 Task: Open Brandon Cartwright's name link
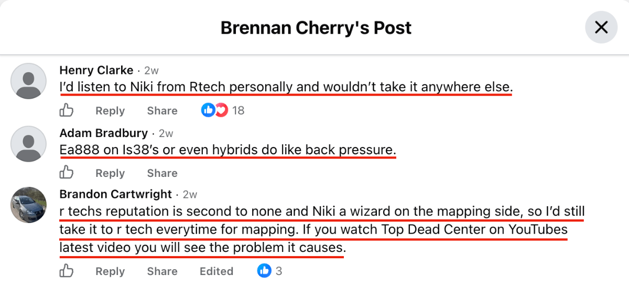[116, 194]
